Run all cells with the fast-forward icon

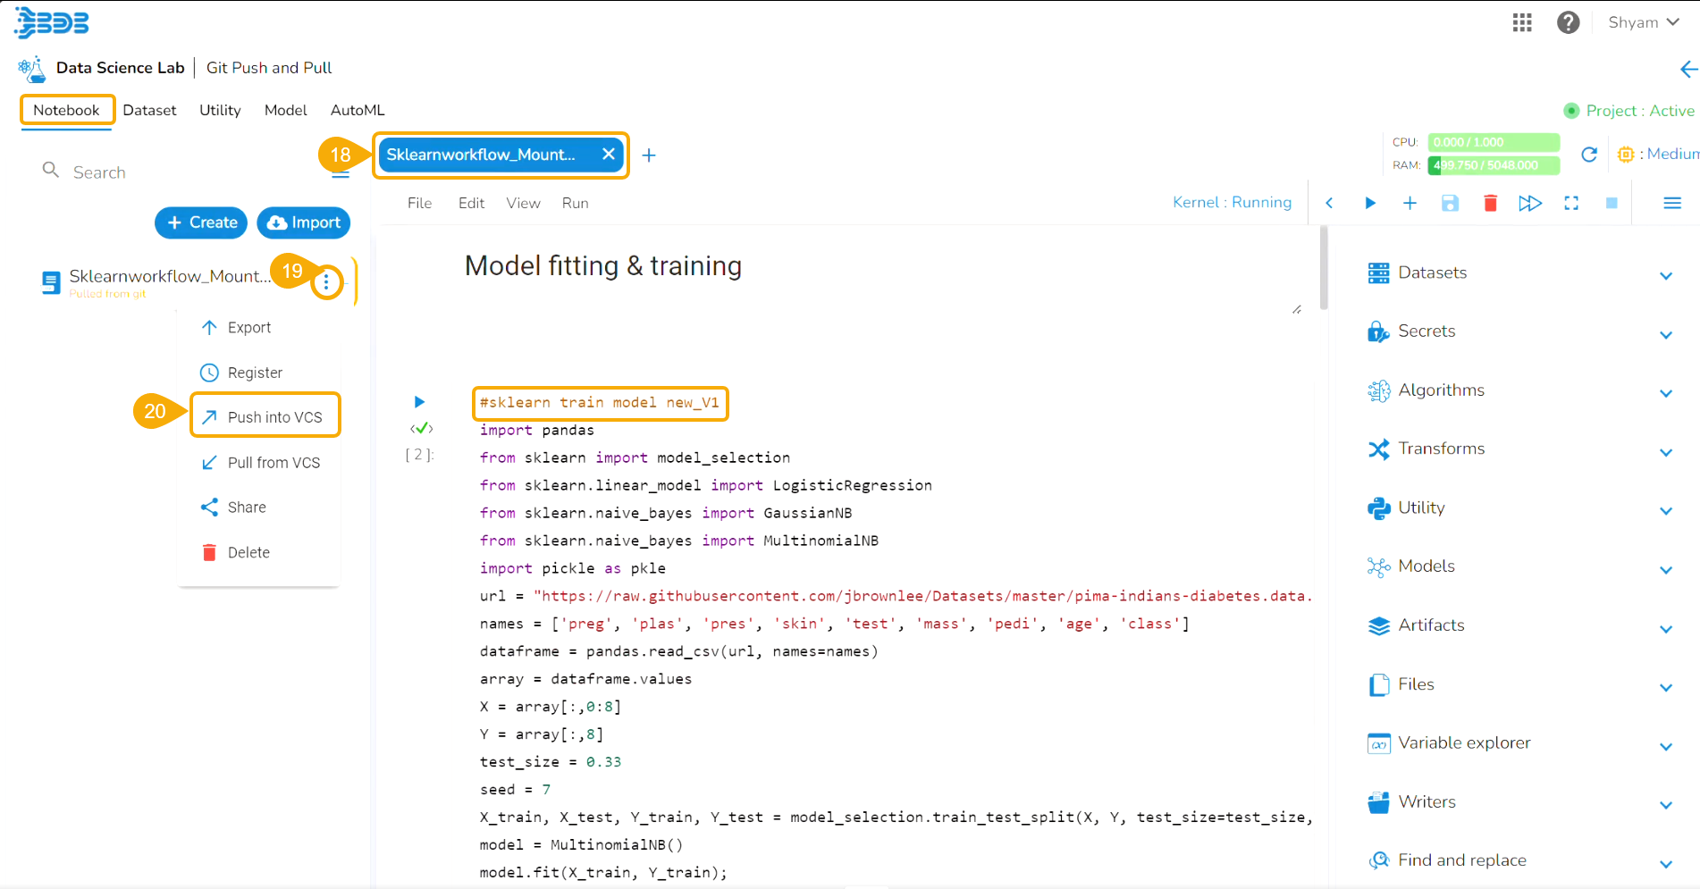click(x=1530, y=203)
